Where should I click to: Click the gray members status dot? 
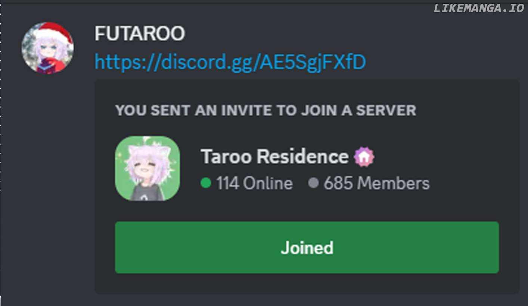(314, 183)
